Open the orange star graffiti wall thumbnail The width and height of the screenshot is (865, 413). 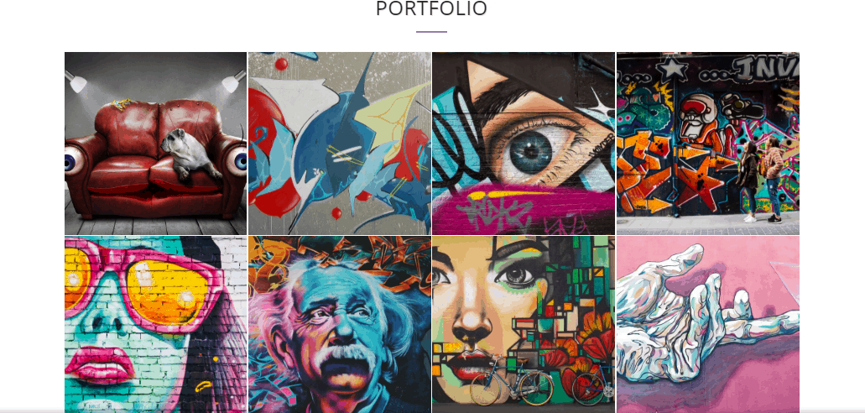[708, 144]
